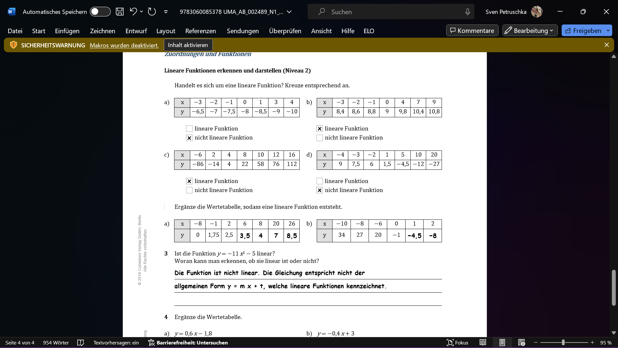Screen dimensions: 618x348
Task: Click the Word application icon
Action: pos(11,12)
